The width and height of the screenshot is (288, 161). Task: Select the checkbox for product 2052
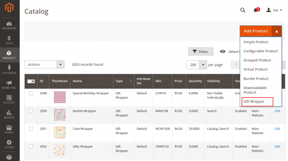pos(31,147)
